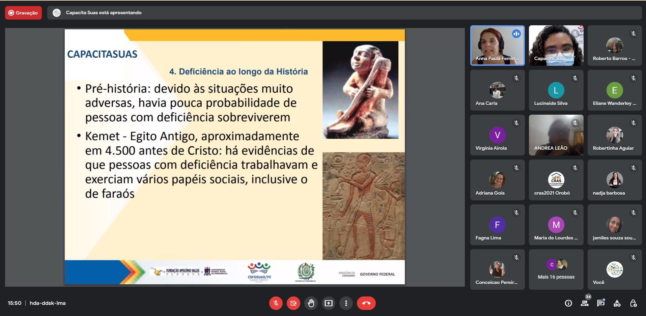The image size is (646, 316).
Task: Raise your hand in the meeting
Action: (x=311, y=303)
